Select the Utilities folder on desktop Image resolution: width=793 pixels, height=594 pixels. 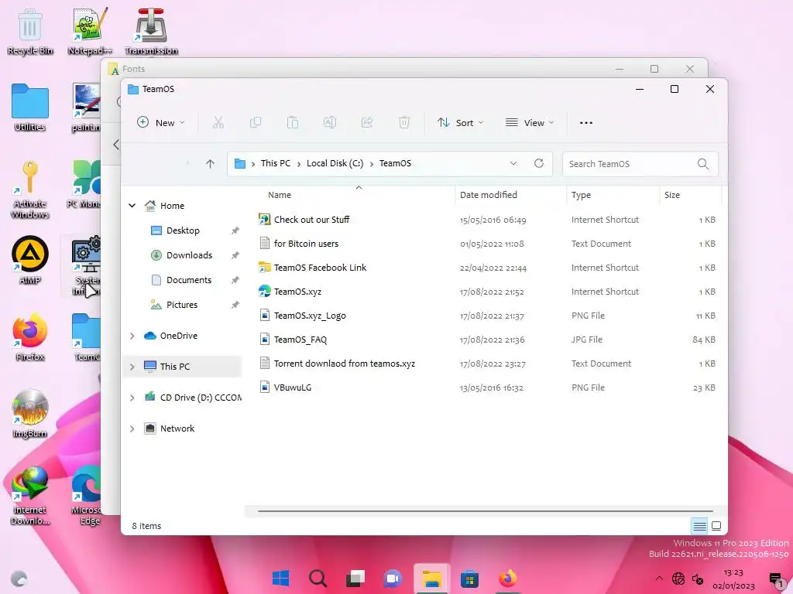point(30,108)
